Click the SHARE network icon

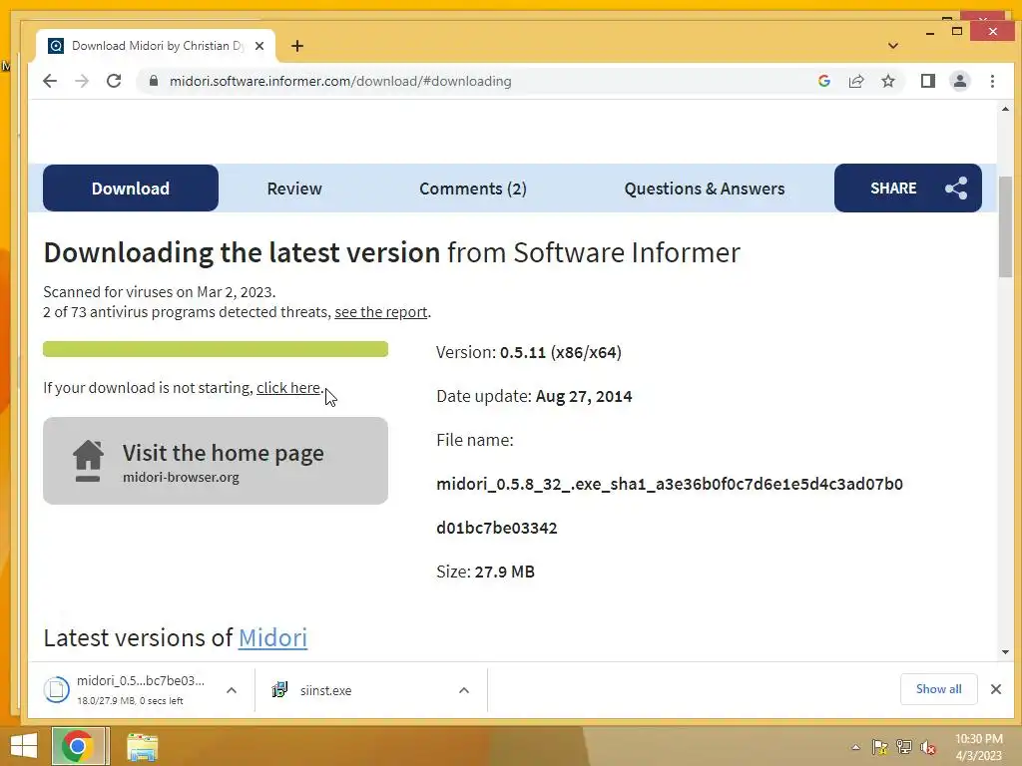coord(955,189)
